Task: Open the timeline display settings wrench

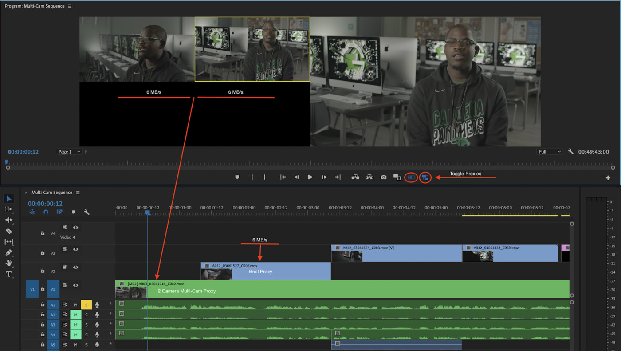Action: click(x=86, y=212)
